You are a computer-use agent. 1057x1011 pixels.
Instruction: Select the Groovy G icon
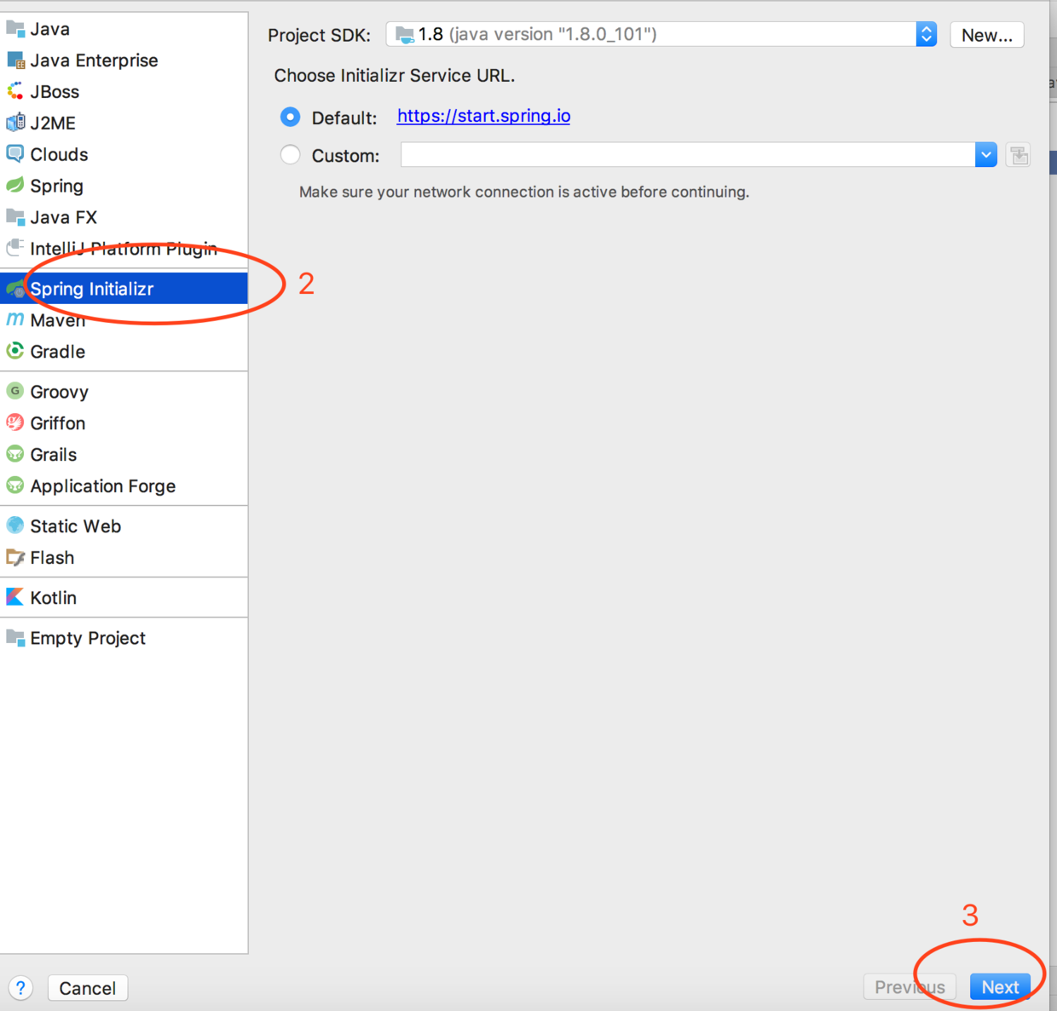(x=15, y=391)
